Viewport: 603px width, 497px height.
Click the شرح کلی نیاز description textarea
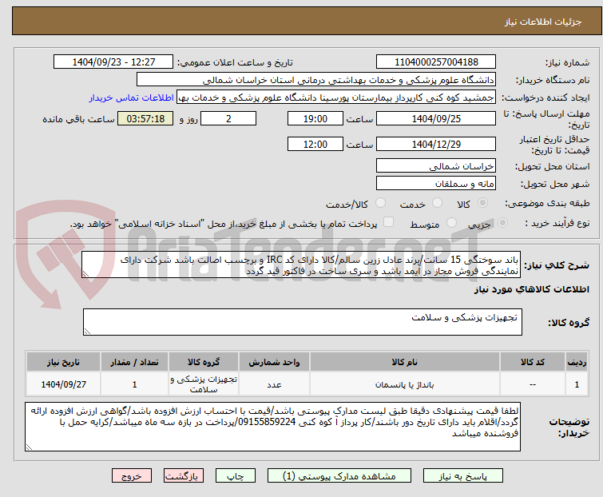point(301,264)
